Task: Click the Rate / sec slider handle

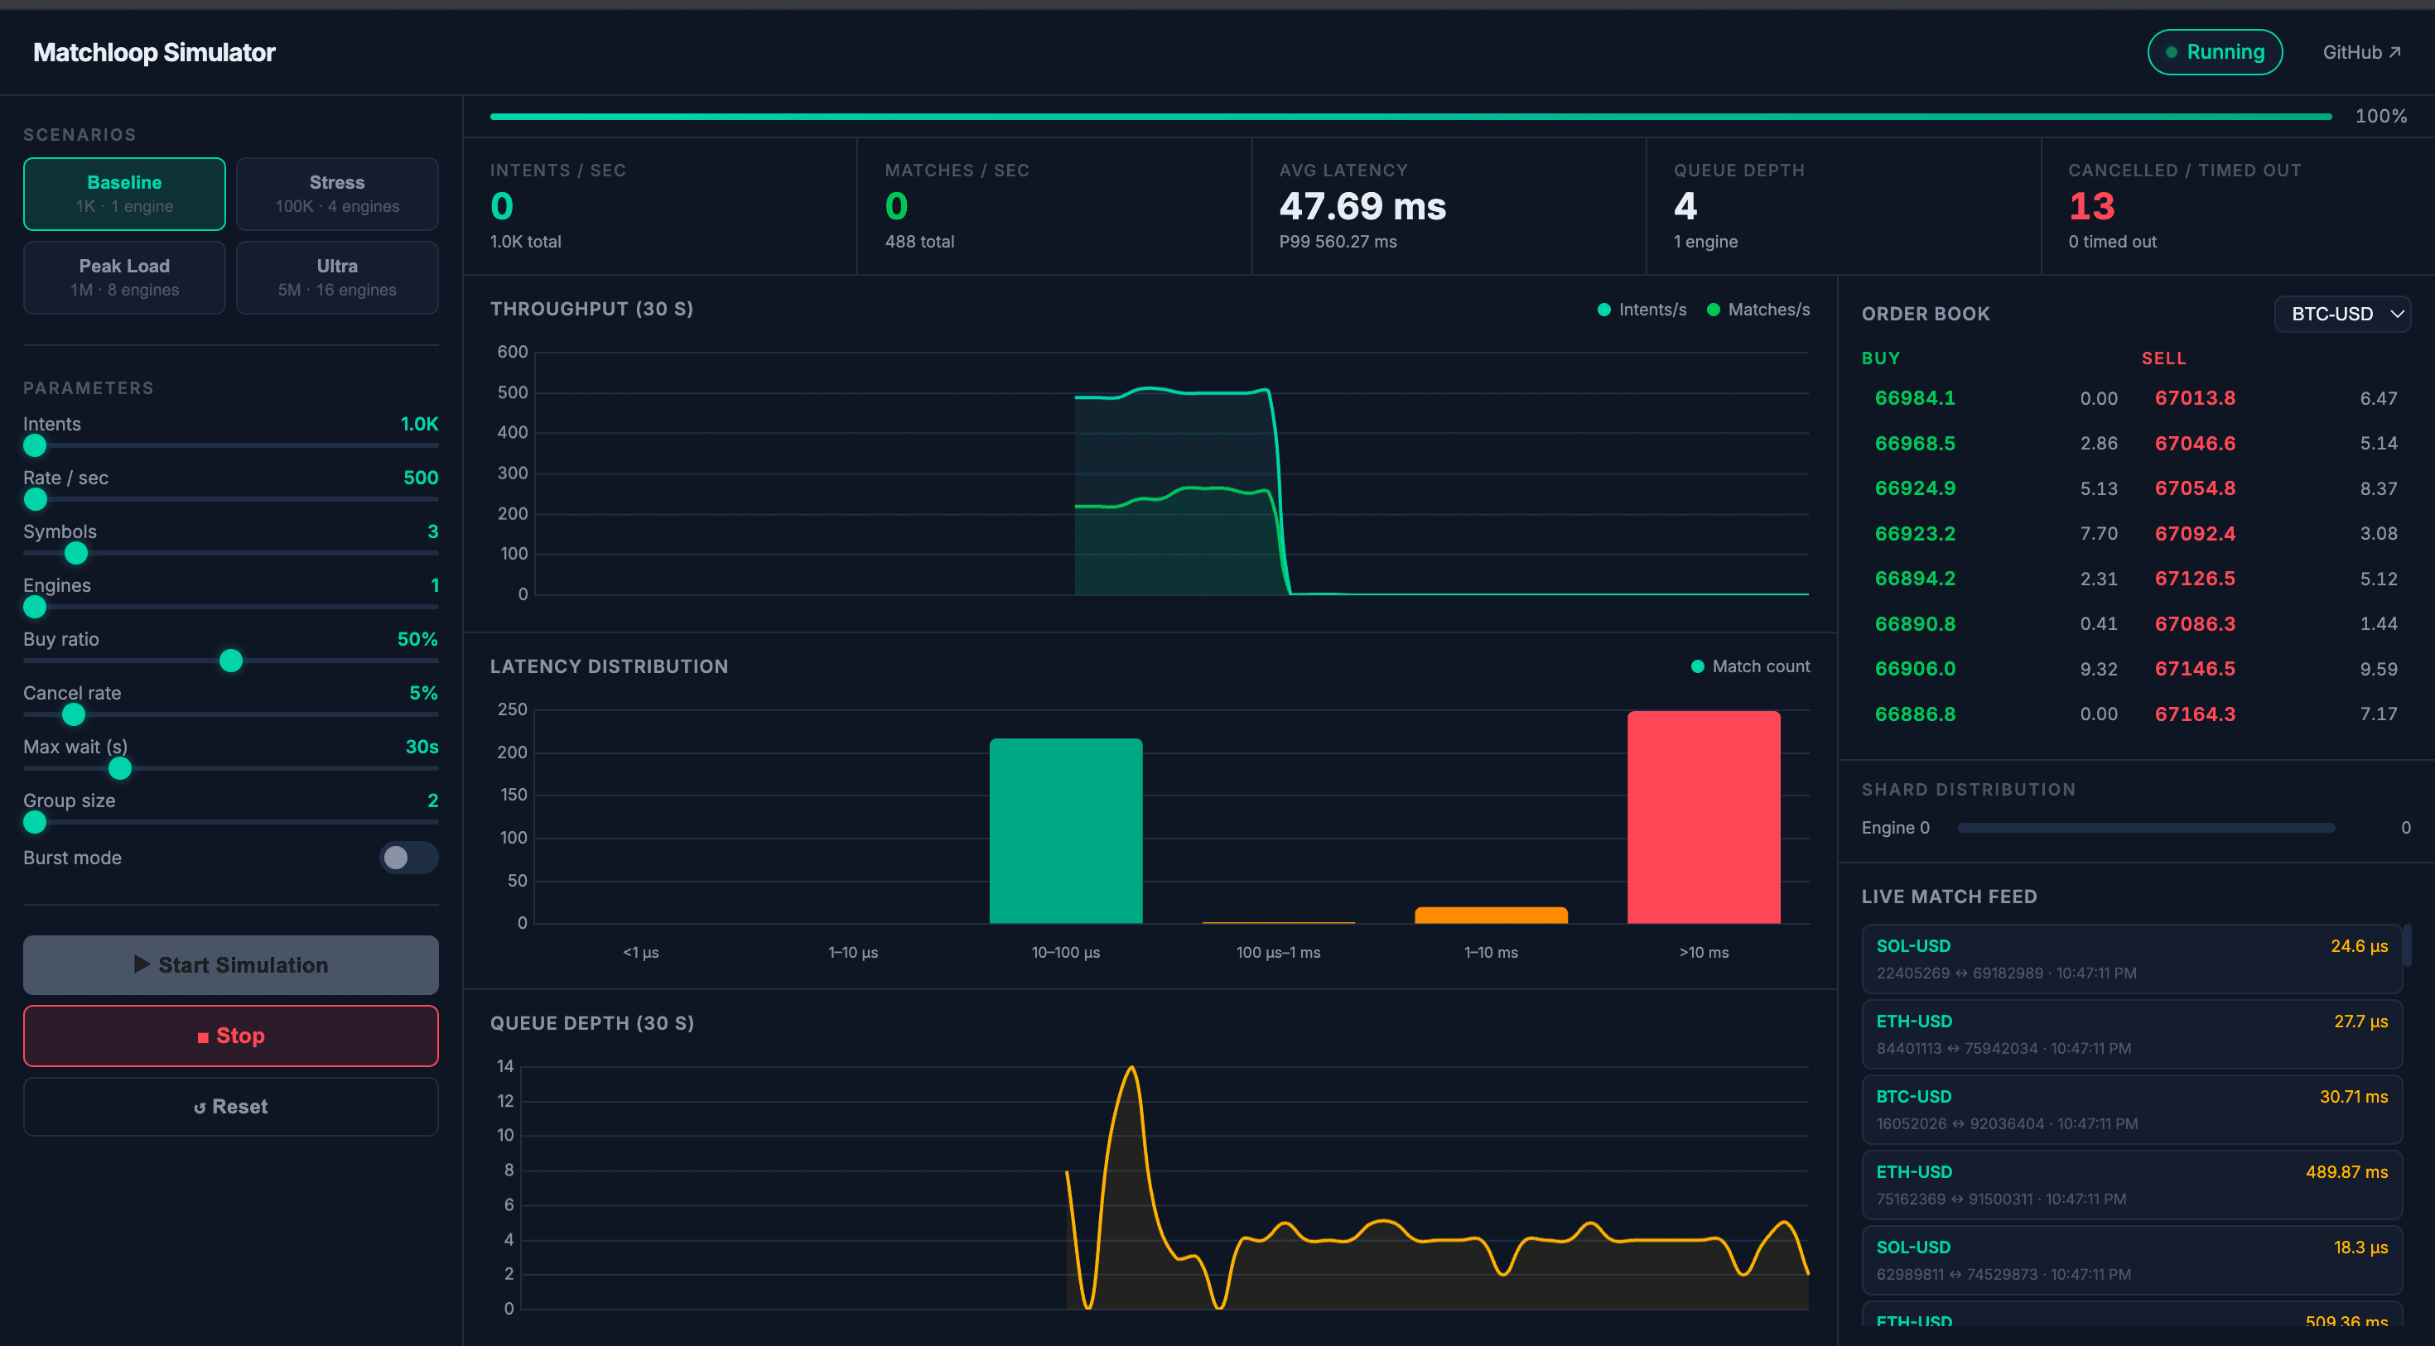Action: click(x=35, y=500)
